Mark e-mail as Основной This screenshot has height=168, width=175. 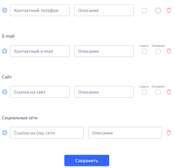pos(158,51)
